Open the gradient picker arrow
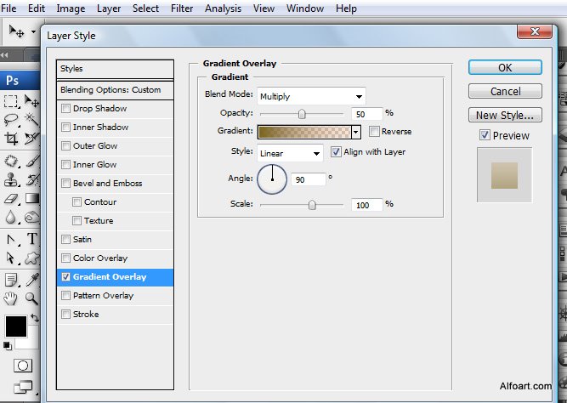The image size is (567, 403). pyautogui.click(x=356, y=132)
